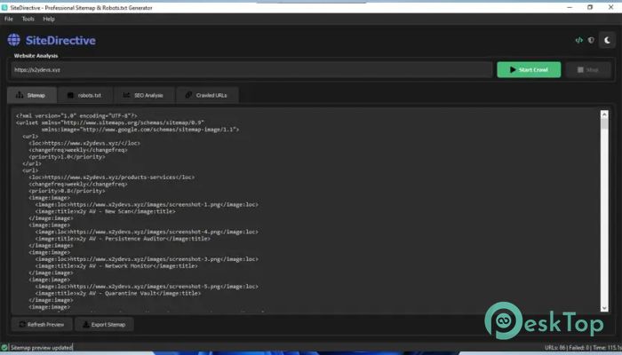Click the Refresh Preview icon
This screenshot has width=622, height=355.
(22, 325)
